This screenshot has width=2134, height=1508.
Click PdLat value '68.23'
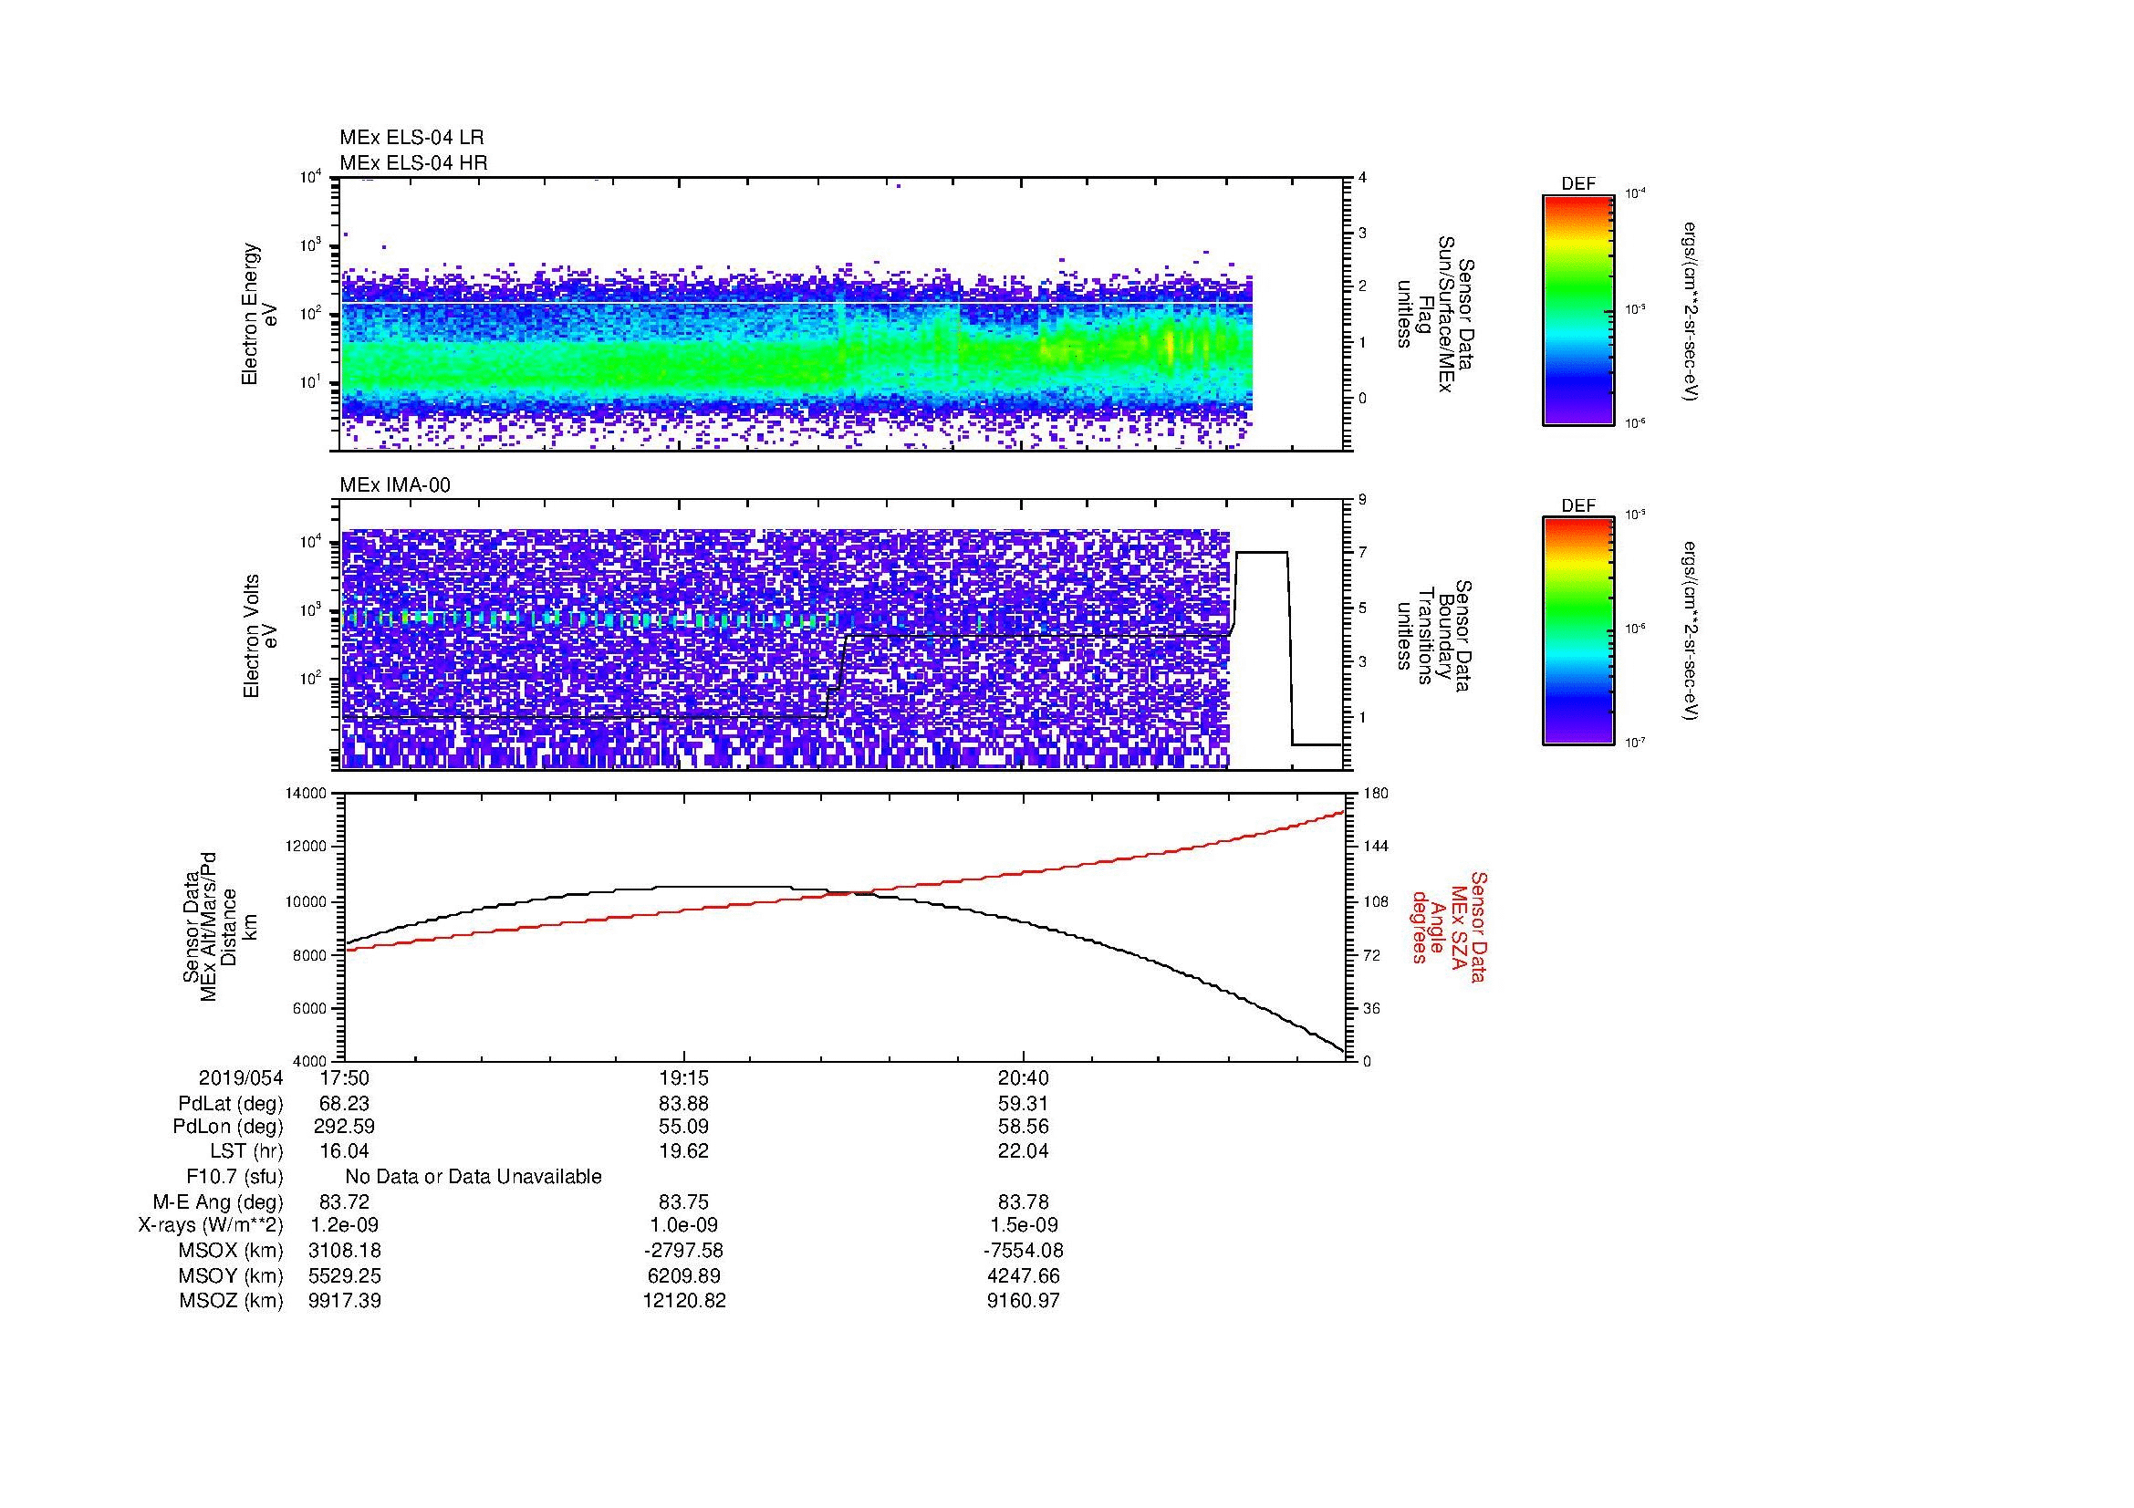click(345, 1104)
